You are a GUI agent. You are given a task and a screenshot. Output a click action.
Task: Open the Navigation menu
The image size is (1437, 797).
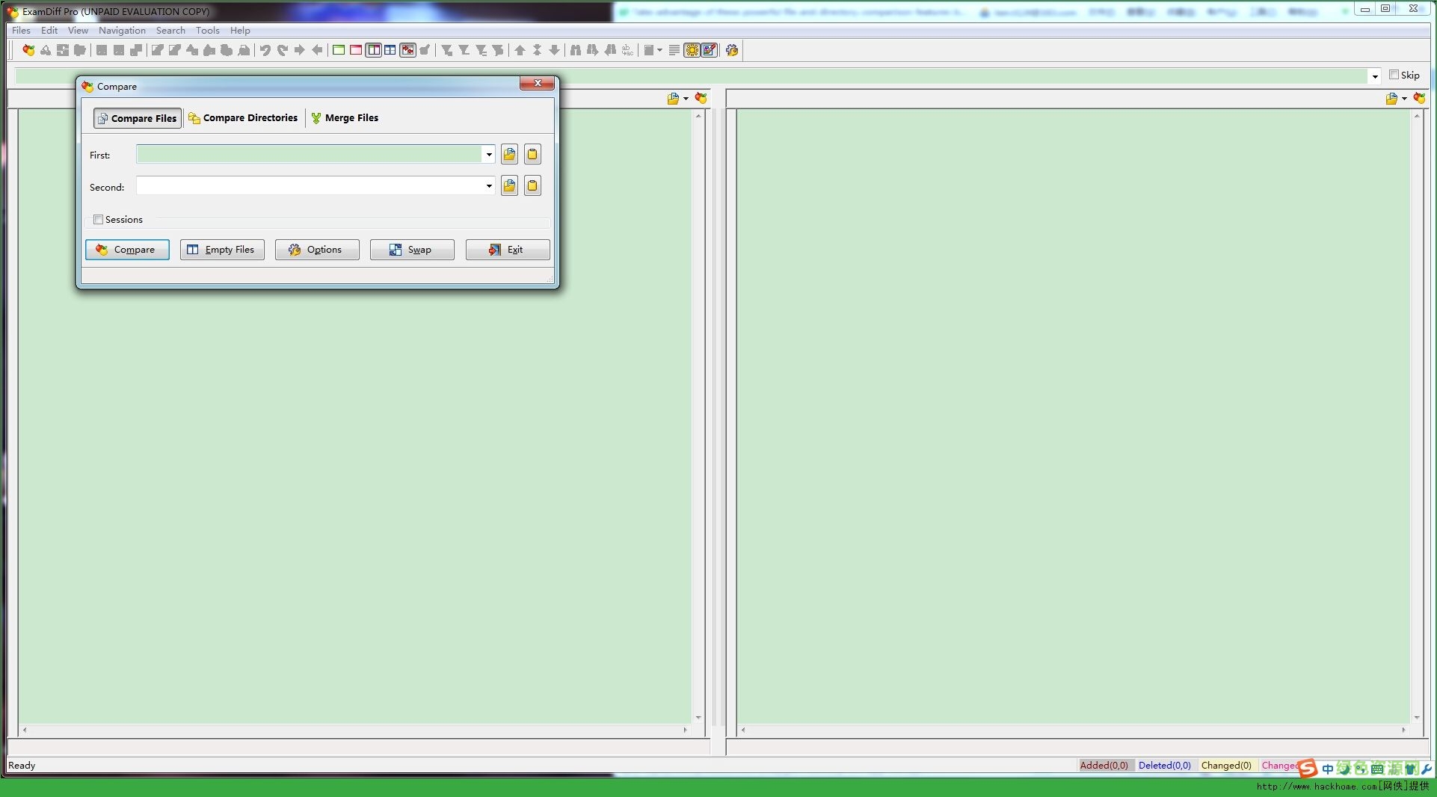coord(122,31)
